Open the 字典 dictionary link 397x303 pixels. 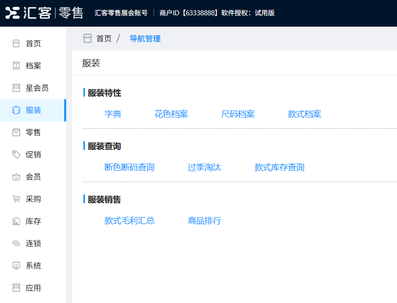(113, 114)
